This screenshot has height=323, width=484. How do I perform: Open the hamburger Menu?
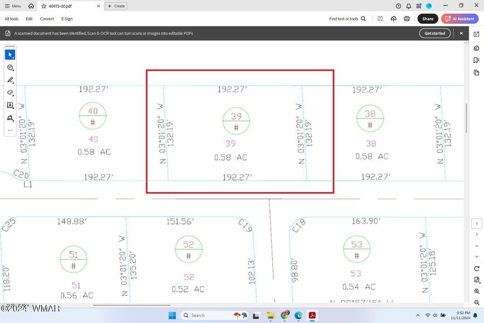pyautogui.click(x=13, y=6)
